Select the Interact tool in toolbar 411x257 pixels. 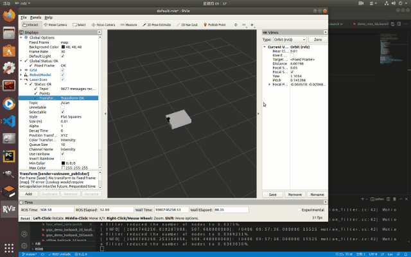tap(30, 24)
